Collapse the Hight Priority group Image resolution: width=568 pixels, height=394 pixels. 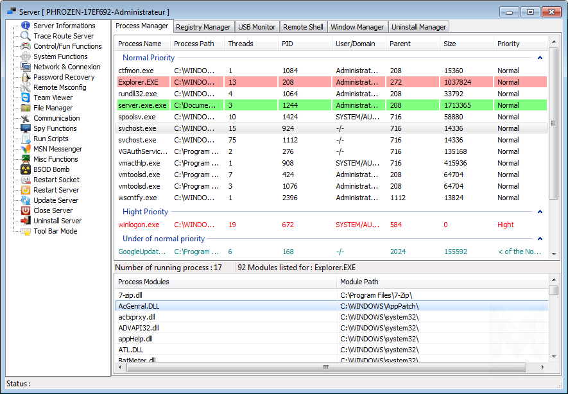click(540, 212)
